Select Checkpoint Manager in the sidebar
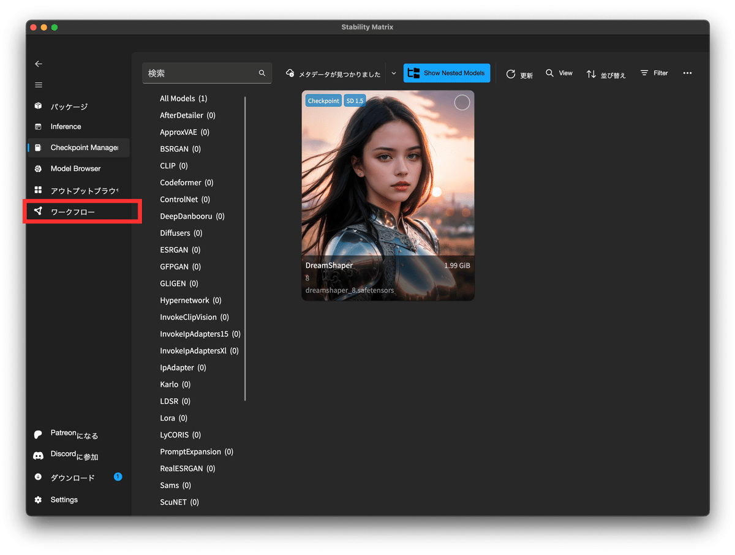 tap(78, 148)
